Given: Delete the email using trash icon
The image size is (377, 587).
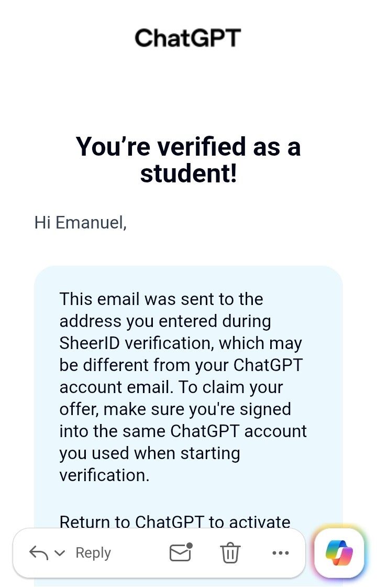Looking at the screenshot, I should coord(230,552).
